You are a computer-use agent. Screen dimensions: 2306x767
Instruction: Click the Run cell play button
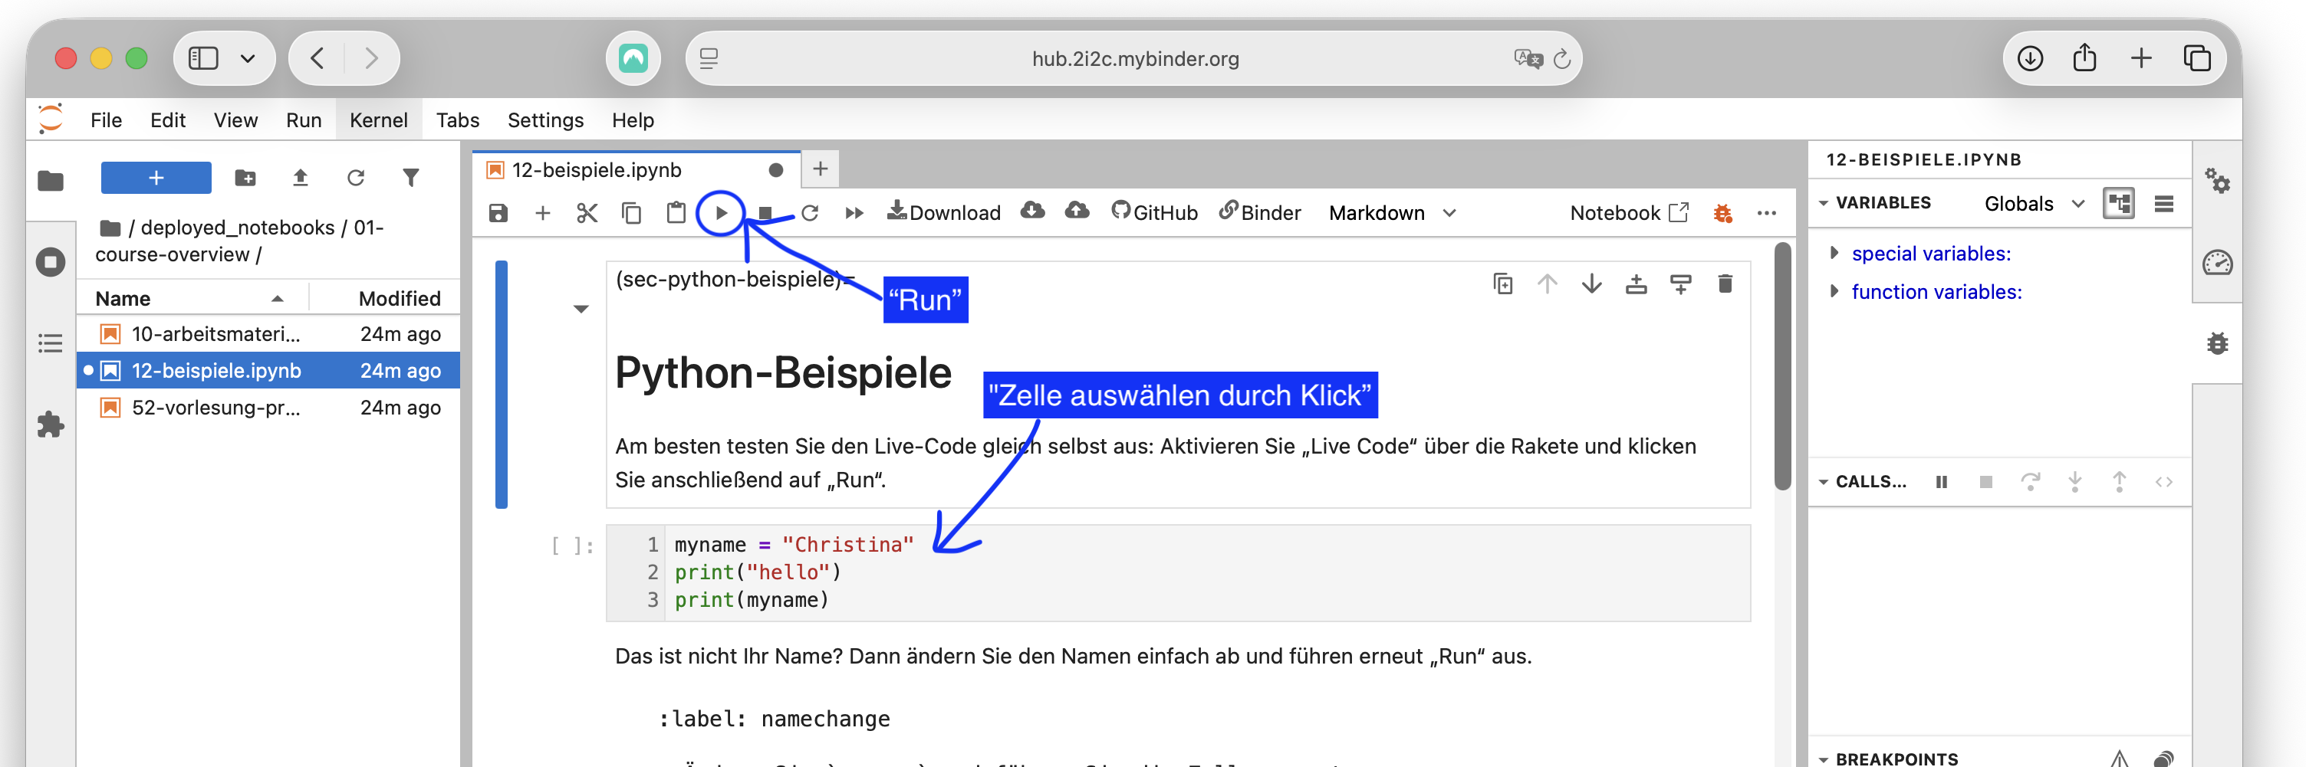(721, 213)
